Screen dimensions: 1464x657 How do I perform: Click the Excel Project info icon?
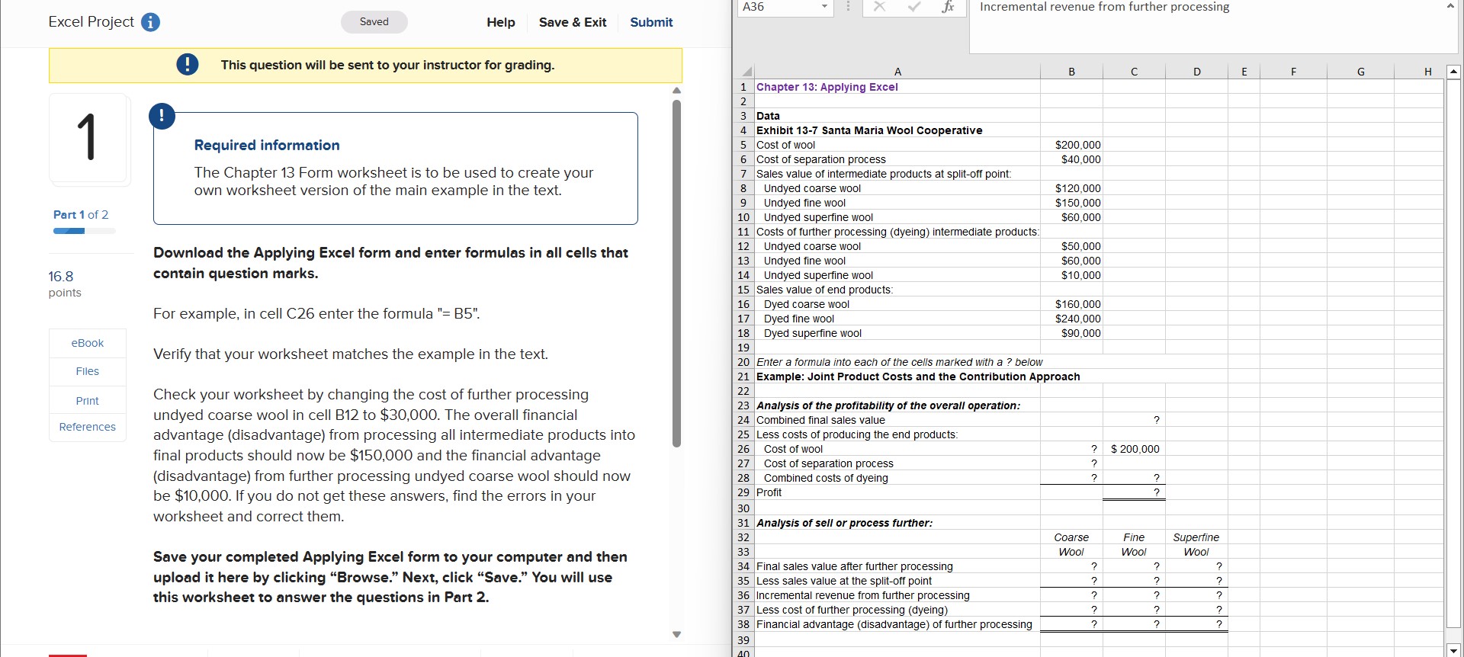pos(151,22)
